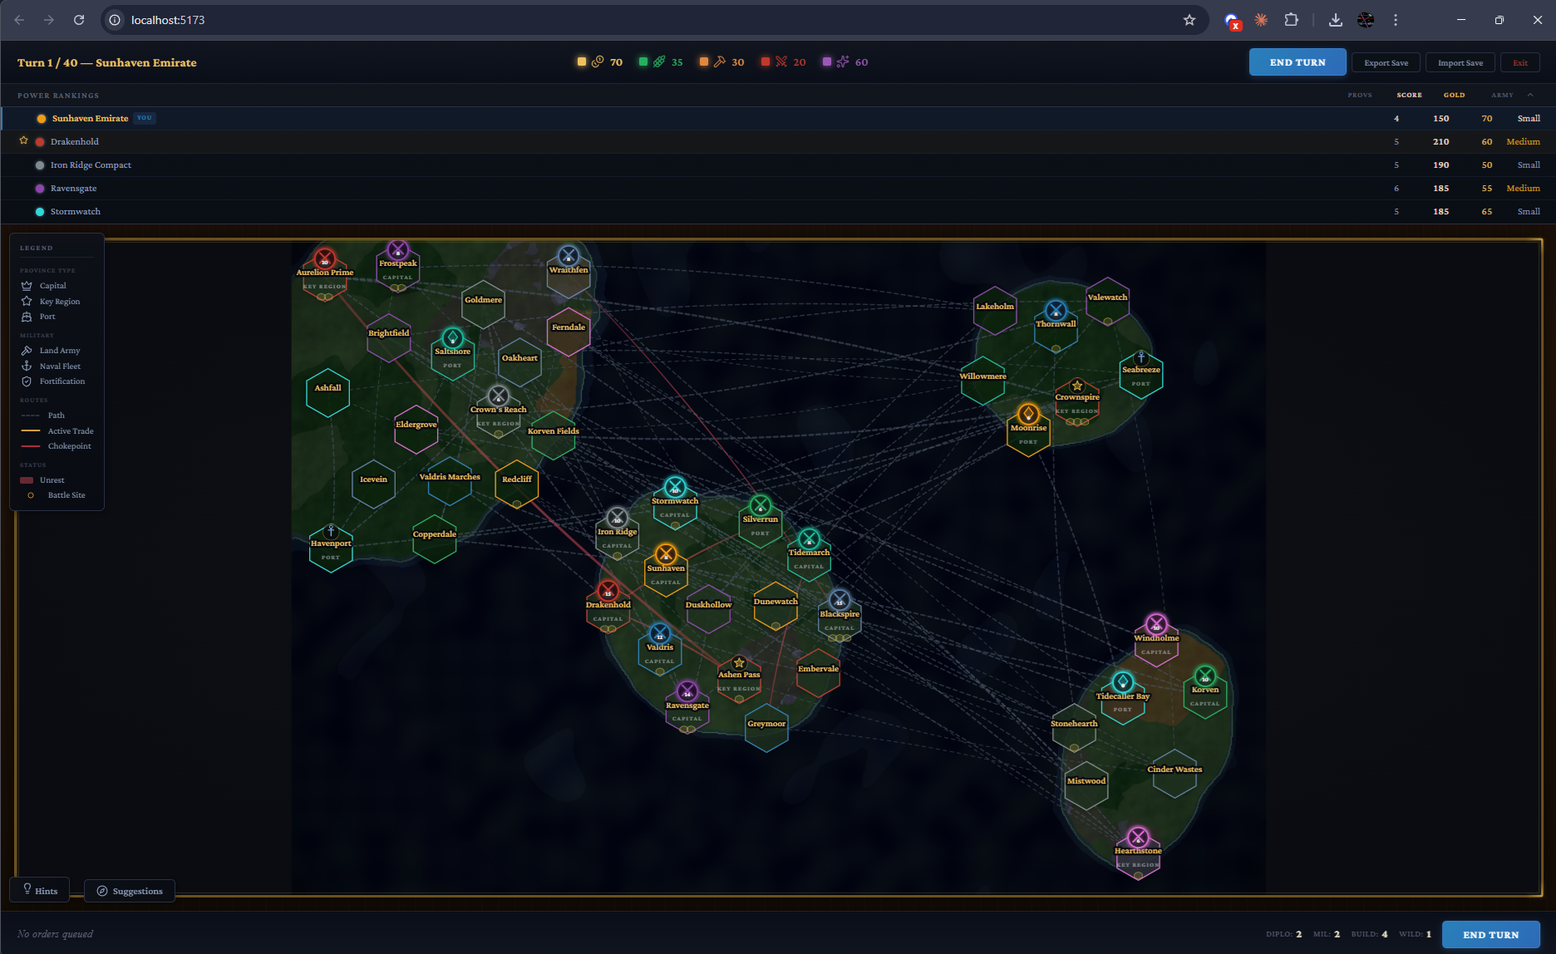This screenshot has height=954, width=1556.
Task: Click the green resource icon showing 35
Action: point(659,61)
